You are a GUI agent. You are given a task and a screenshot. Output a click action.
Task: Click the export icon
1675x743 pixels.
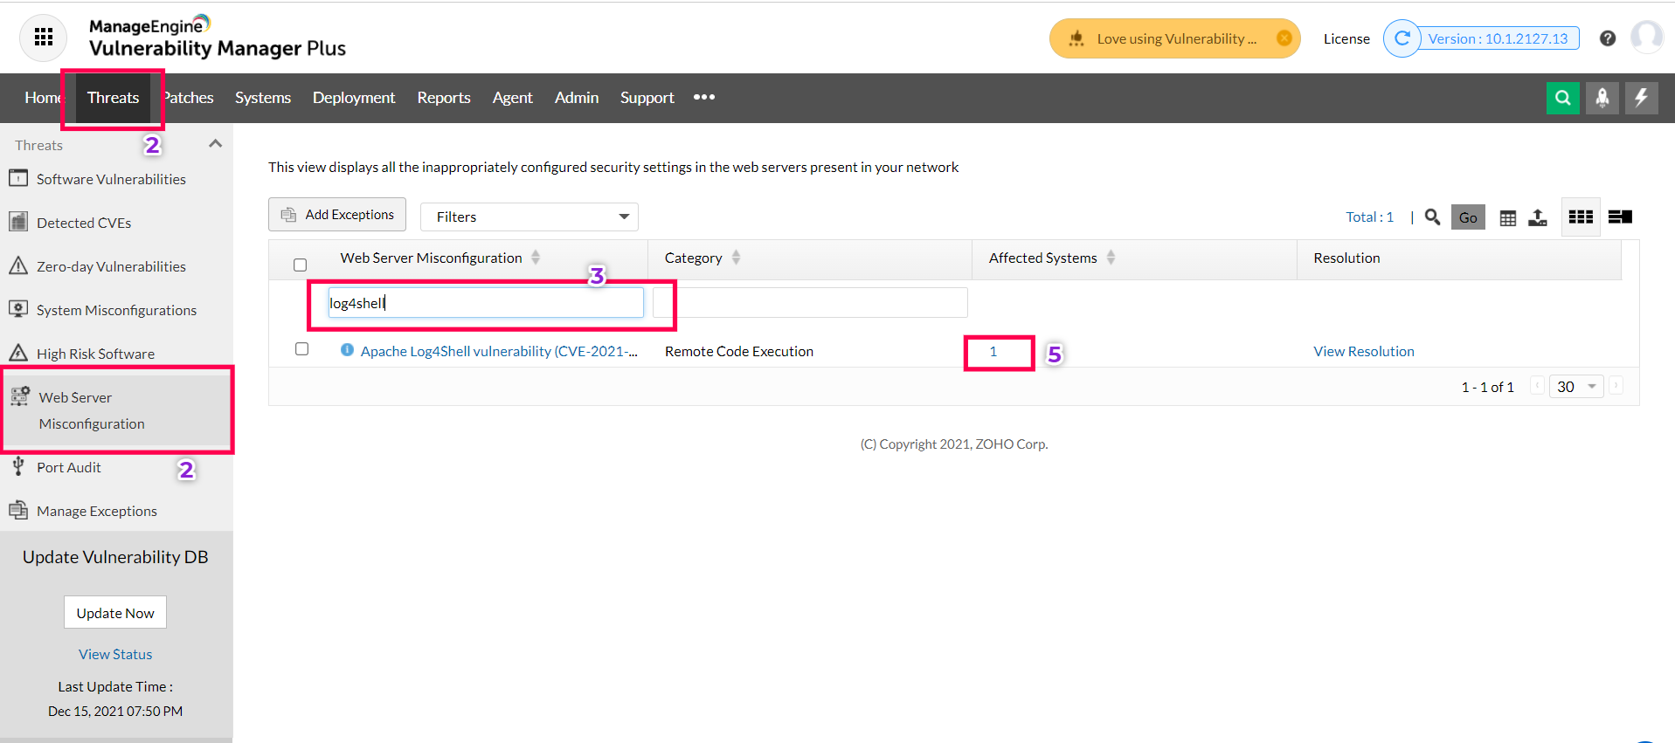1538,217
